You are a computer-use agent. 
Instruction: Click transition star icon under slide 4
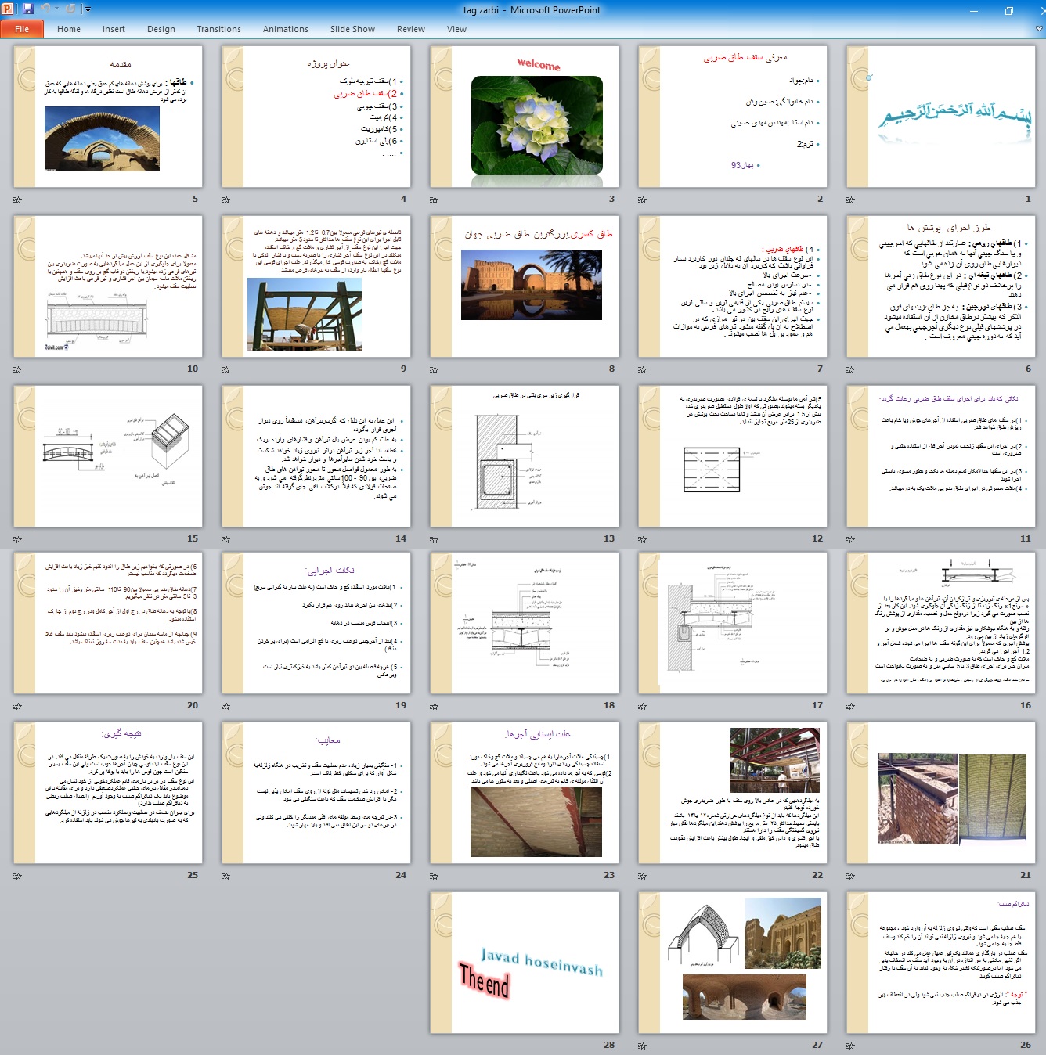tap(225, 200)
